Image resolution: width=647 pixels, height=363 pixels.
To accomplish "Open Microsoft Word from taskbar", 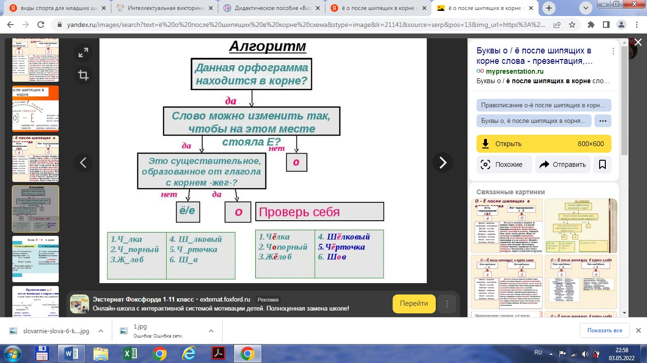I will pos(71,354).
